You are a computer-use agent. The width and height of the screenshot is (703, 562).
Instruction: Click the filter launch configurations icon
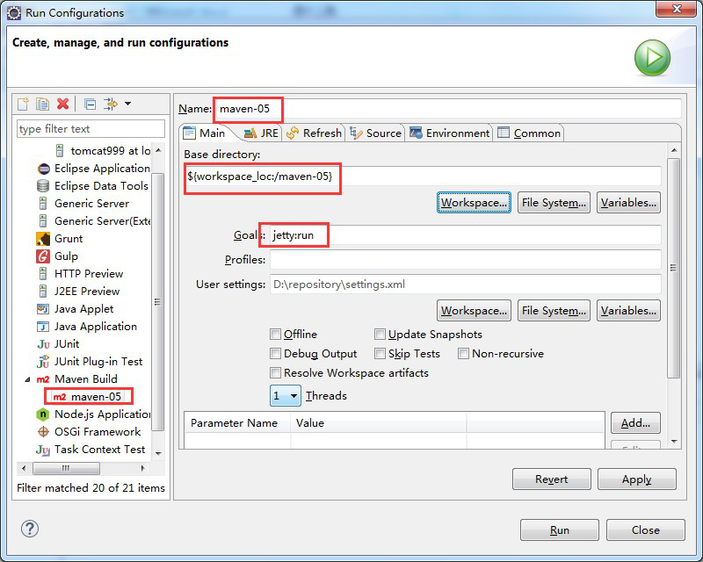click(111, 104)
